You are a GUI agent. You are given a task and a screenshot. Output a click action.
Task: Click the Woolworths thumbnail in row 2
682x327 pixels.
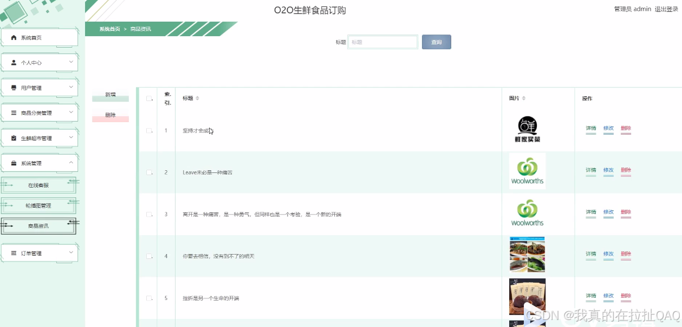[x=527, y=171]
